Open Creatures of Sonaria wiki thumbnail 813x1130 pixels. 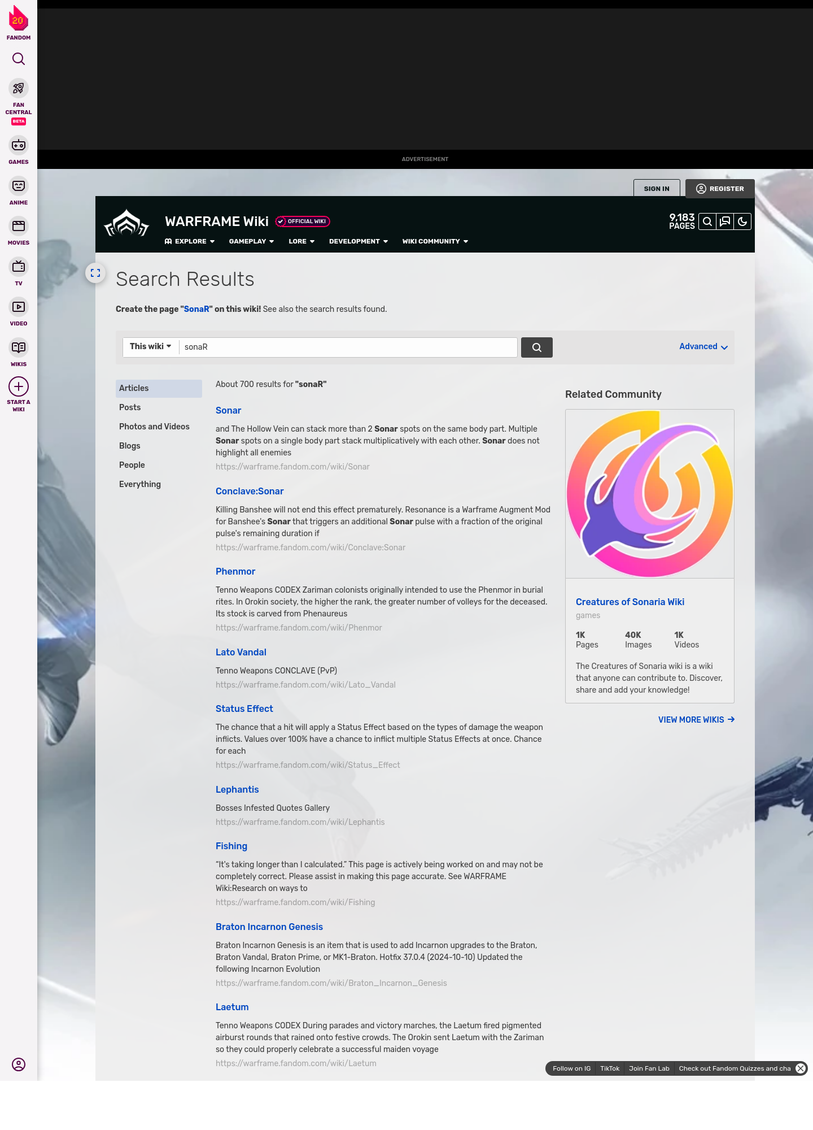pyautogui.click(x=649, y=494)
